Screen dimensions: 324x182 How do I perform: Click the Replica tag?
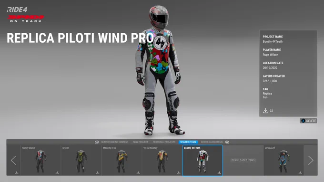(267, 94)
